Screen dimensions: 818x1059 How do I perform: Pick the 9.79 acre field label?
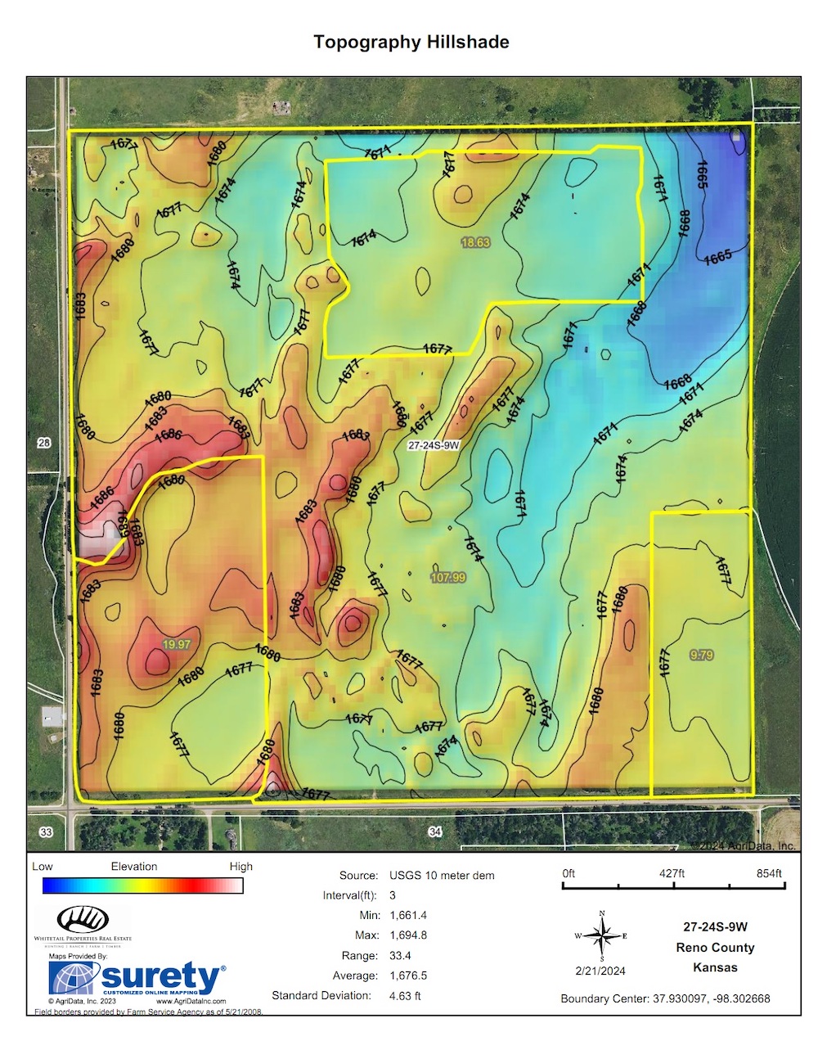click(701, 655)
